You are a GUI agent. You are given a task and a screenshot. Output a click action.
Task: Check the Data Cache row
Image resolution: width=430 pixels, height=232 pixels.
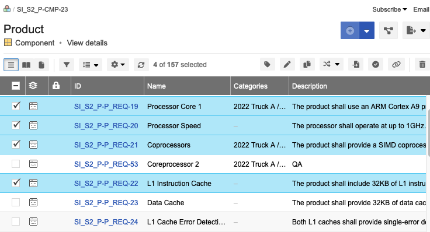[x=16, y=202]
